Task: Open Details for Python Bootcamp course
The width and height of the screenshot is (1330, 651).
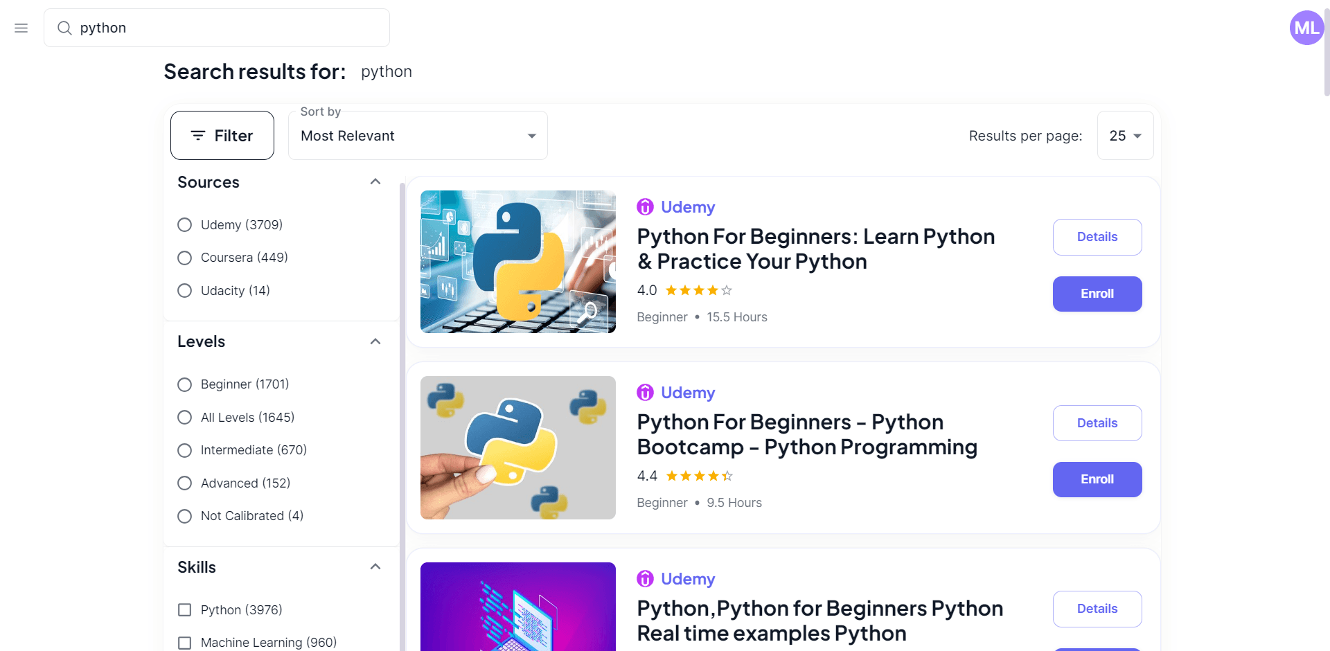Action: click(x=1097, y=423)
